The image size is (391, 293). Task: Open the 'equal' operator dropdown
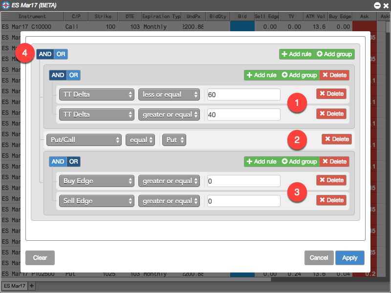[x=140, y=140]
